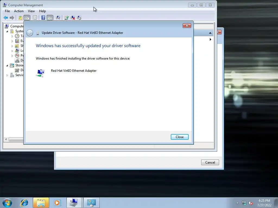Select the Disk Management icon in tree
278x208 pixels.
coord(17,70)
